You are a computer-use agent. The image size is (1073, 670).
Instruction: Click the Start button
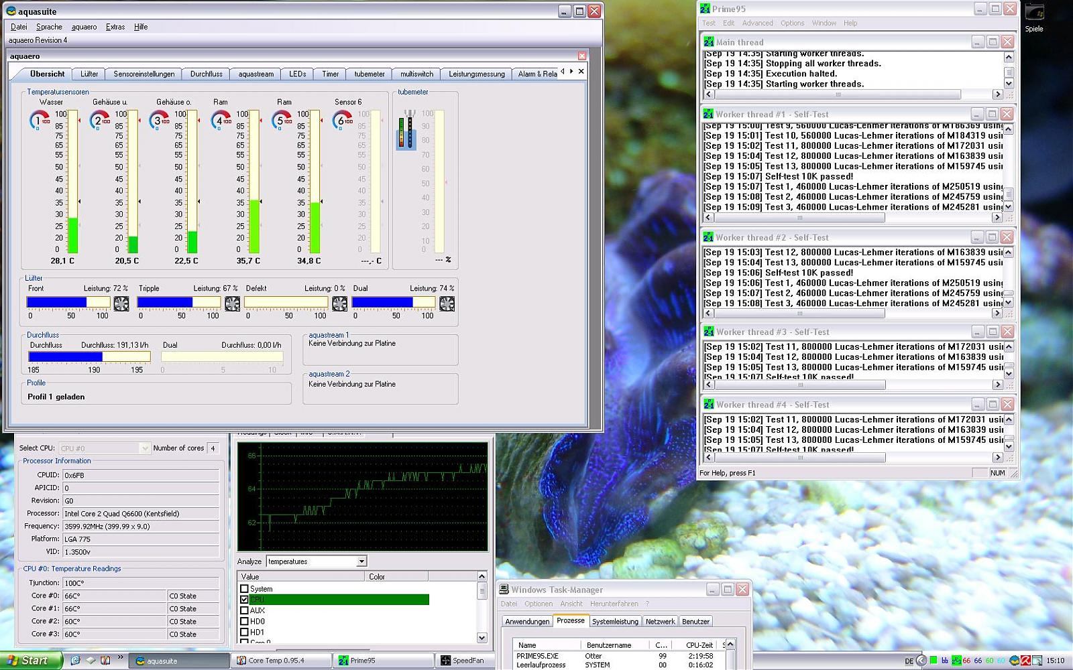click(31, 660)
